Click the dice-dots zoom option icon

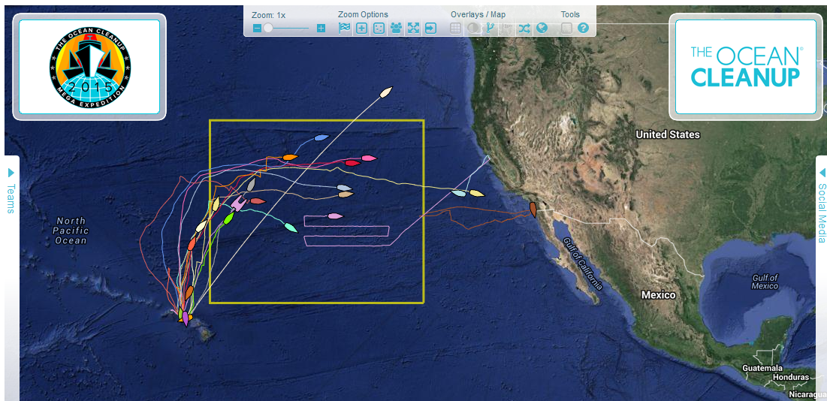(x=379, y=28)
